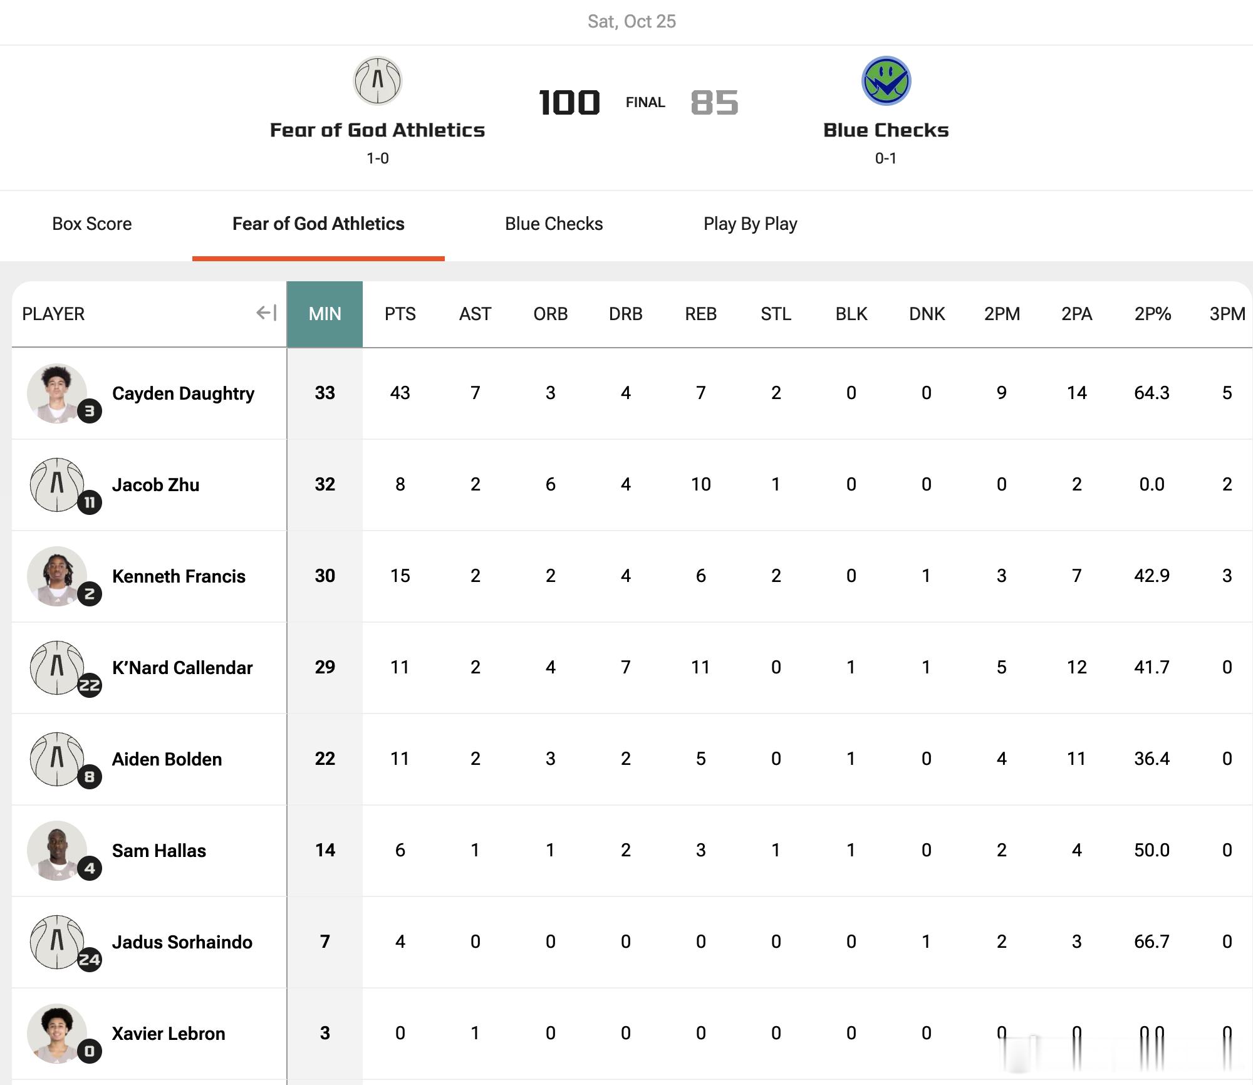The width and height of the screenshot is (1253, 1085).
Task: Sort table by PTS column header
Action: point(400,314)
